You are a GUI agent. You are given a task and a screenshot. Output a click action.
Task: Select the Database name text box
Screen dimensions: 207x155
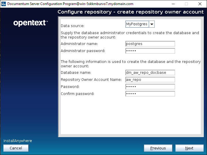(x=150, y=73)
